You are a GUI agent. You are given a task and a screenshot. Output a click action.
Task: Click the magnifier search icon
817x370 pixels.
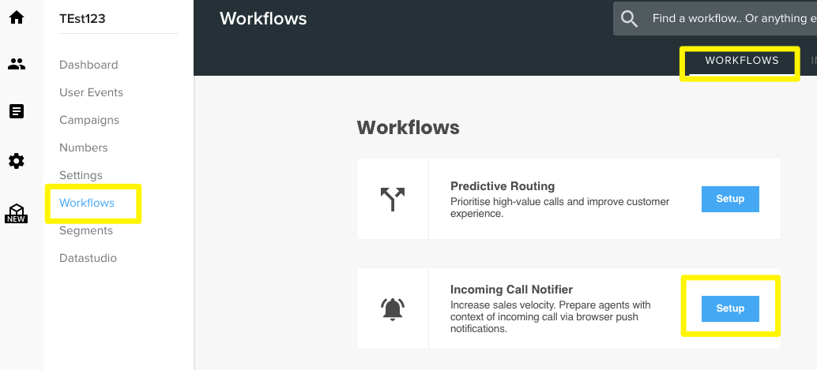(630, 19)
